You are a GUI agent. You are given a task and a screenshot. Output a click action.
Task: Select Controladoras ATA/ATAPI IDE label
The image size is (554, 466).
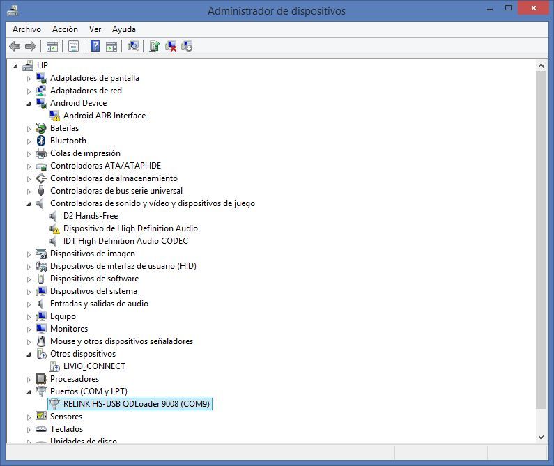[106, 166]
